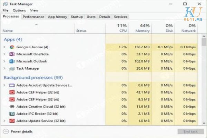Click the 53.7 MB memory value
Screen dimensions: 207x138
click(x=143, y=54)
